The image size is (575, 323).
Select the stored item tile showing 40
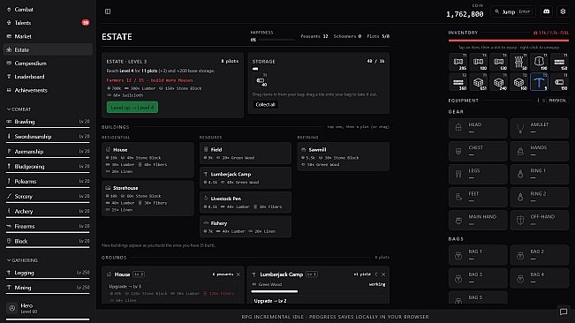tap(261, 80)
